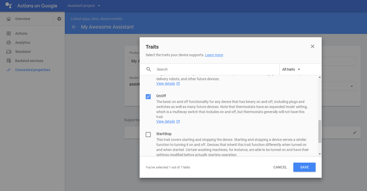Viewport: 367px width, 191px height.
Task: Click the scrollbar down arrow
Action: pyautogui.click(x=320, y=154)
